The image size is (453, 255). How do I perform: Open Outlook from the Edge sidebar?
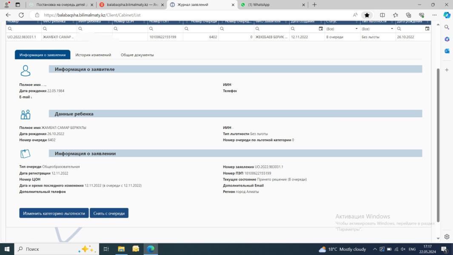[x=447, y=51]
